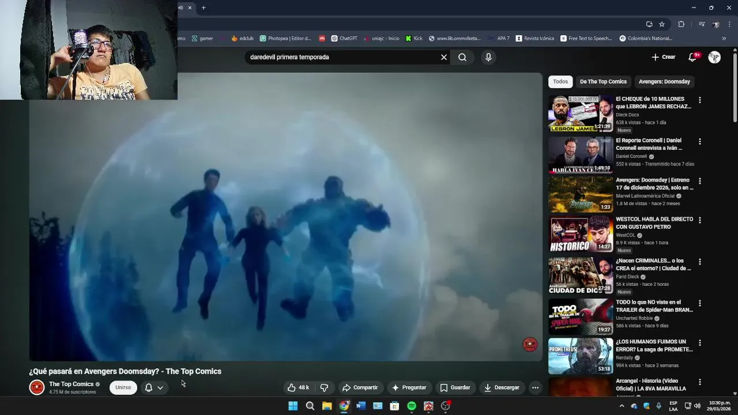
Task: Open the Kick bookmark
Action: tap(414, 39)
